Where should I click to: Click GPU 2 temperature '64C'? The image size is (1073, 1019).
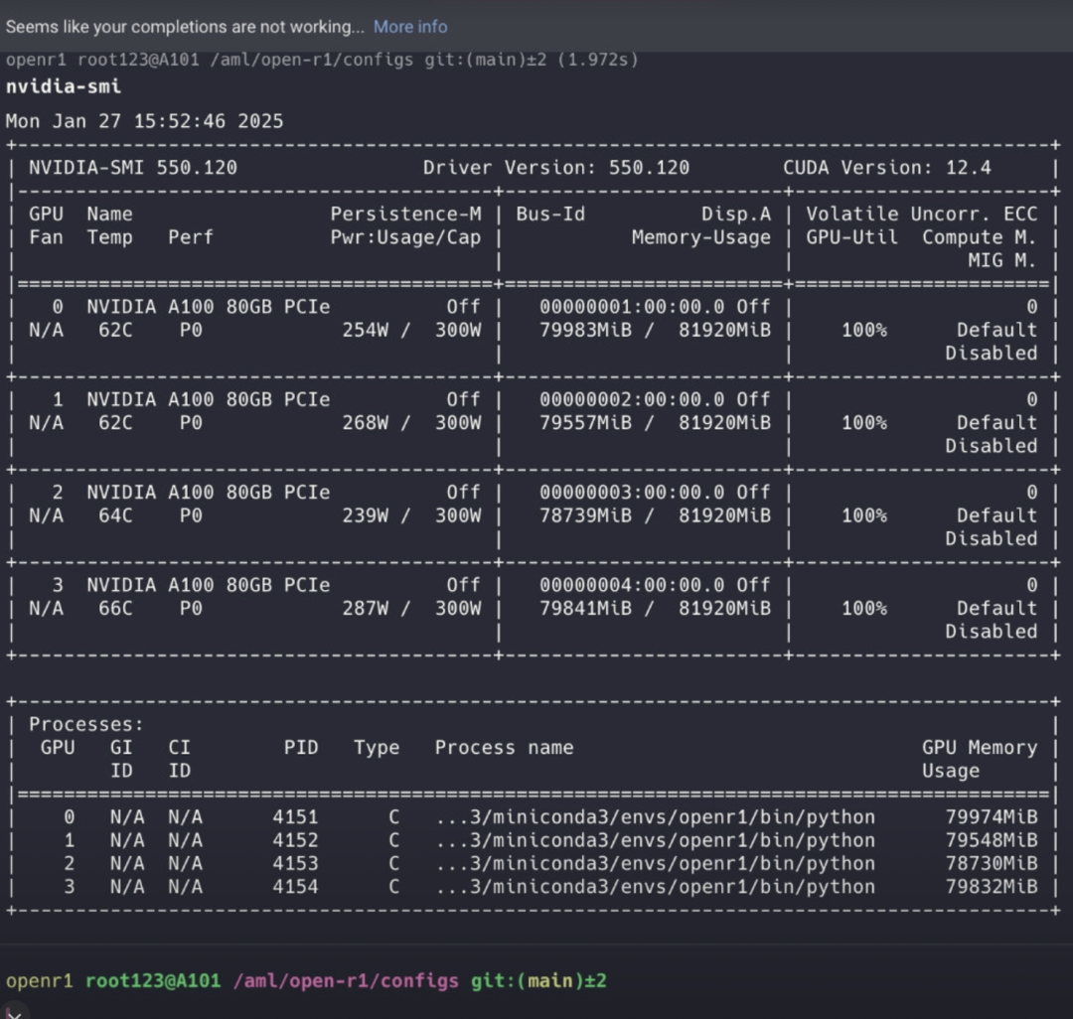[115, 515]
